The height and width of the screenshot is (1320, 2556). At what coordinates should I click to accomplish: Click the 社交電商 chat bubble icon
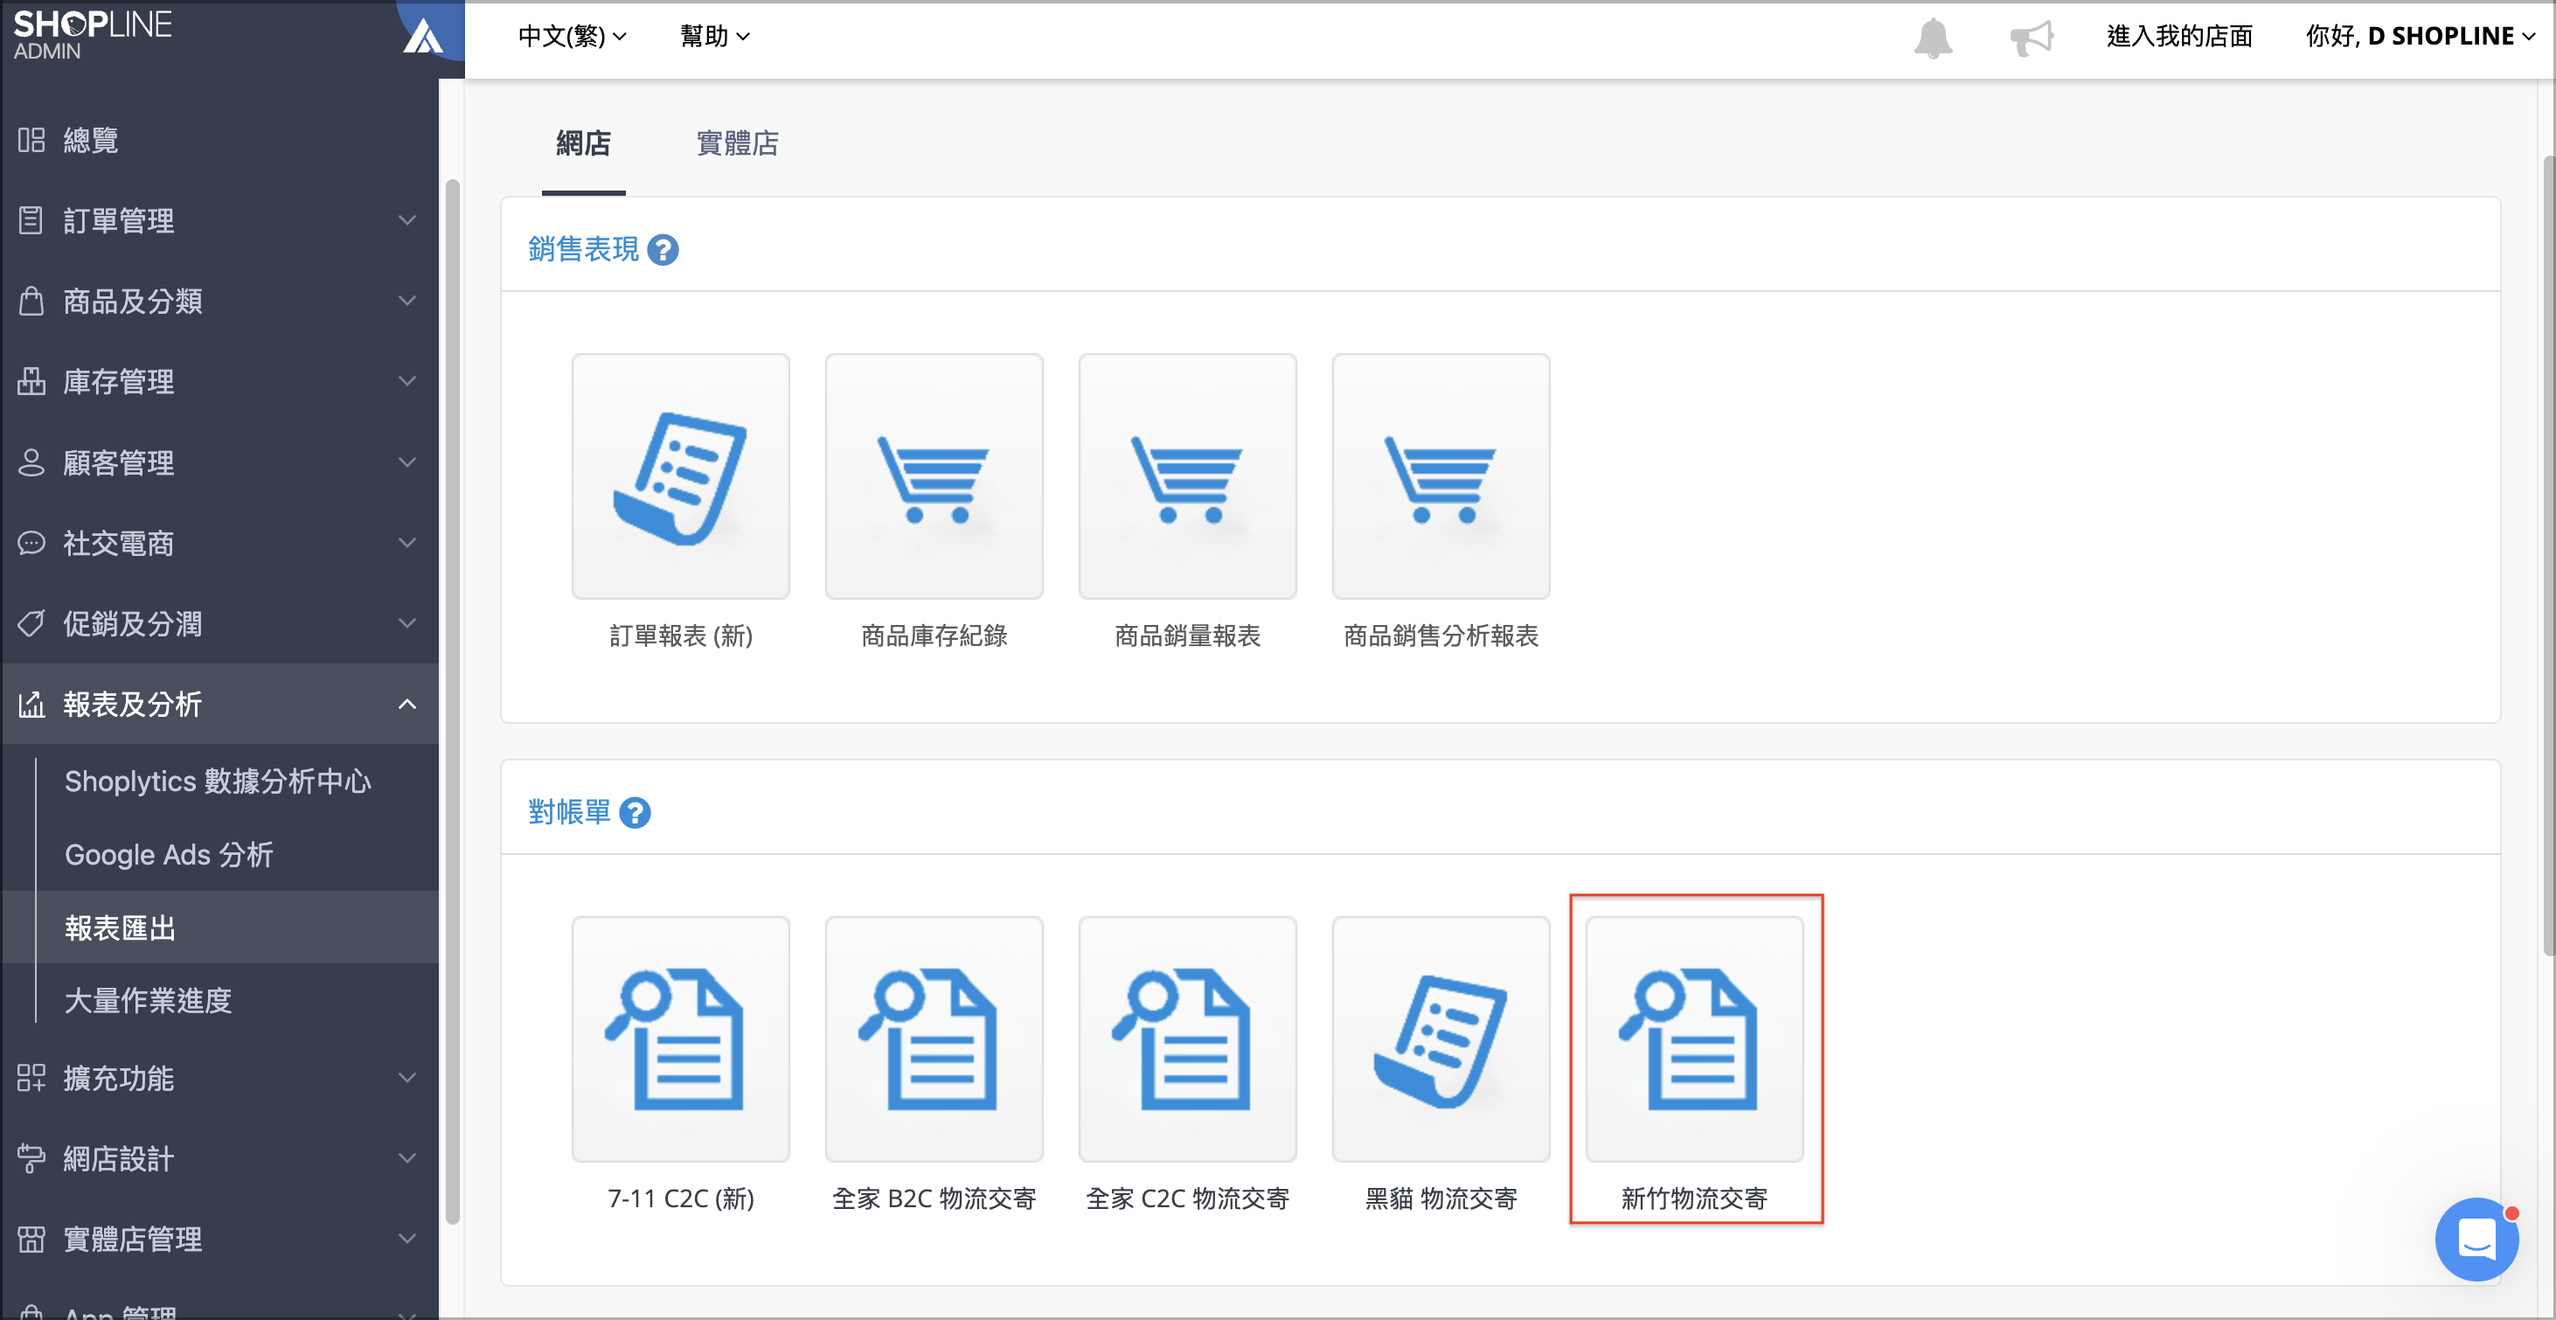pyautogui.click(x=31, y=543)
